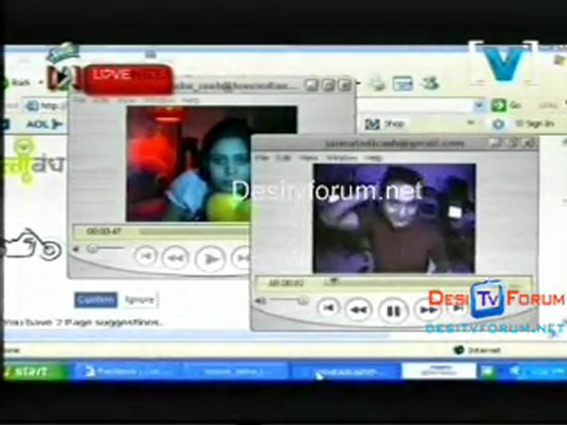
Task: Fast forward the front video player
Action: pos(428,310)
